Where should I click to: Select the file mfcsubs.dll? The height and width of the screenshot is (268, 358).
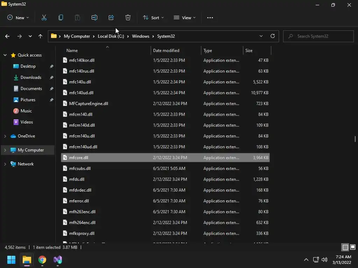tap(165, 169)
